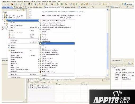The height and width of the screenshot is (104, 135).
Task: Choose XML Schema in the New submenu
Action: pyautogui.click(x=57, y=70)
